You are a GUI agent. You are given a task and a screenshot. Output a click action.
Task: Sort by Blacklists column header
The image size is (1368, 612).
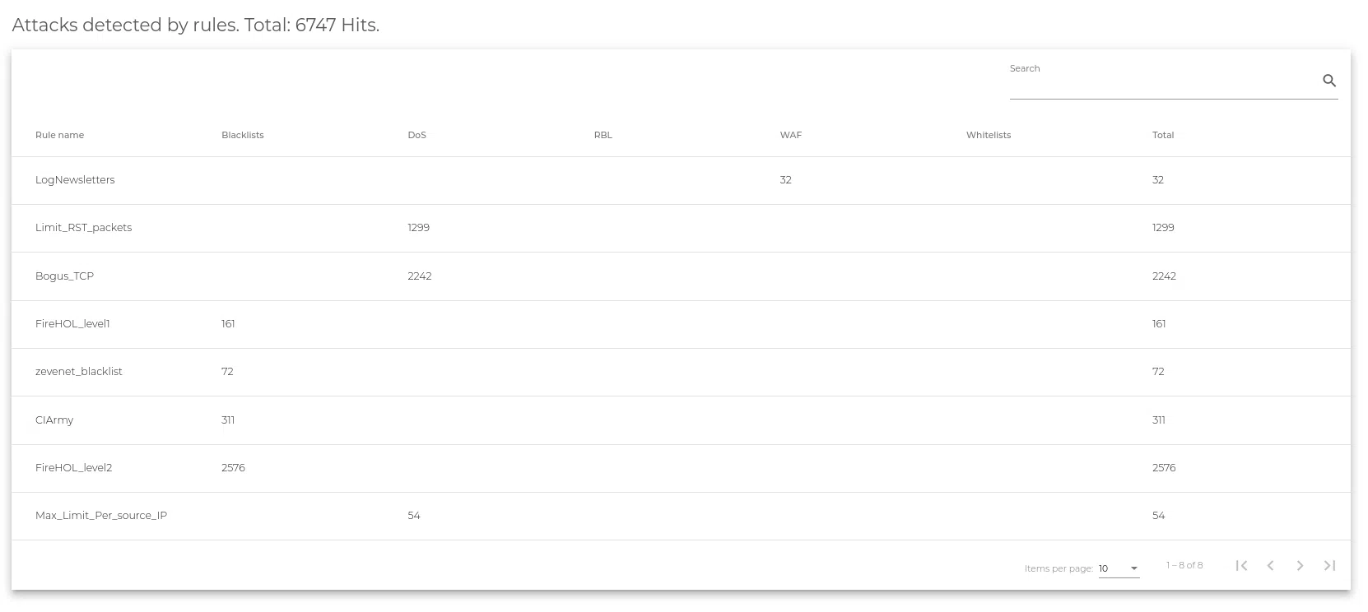(242, 135)
